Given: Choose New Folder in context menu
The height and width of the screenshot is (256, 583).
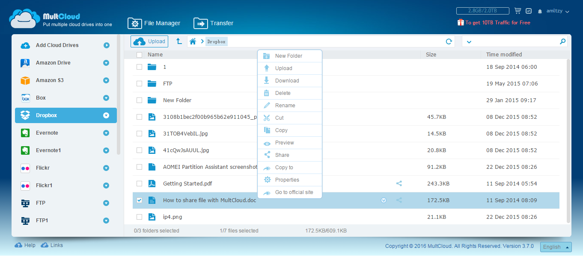Looking at the screenshot, I should click(290, 56).
